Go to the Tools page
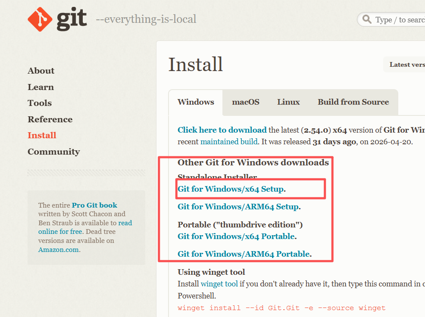 (40, 103)
